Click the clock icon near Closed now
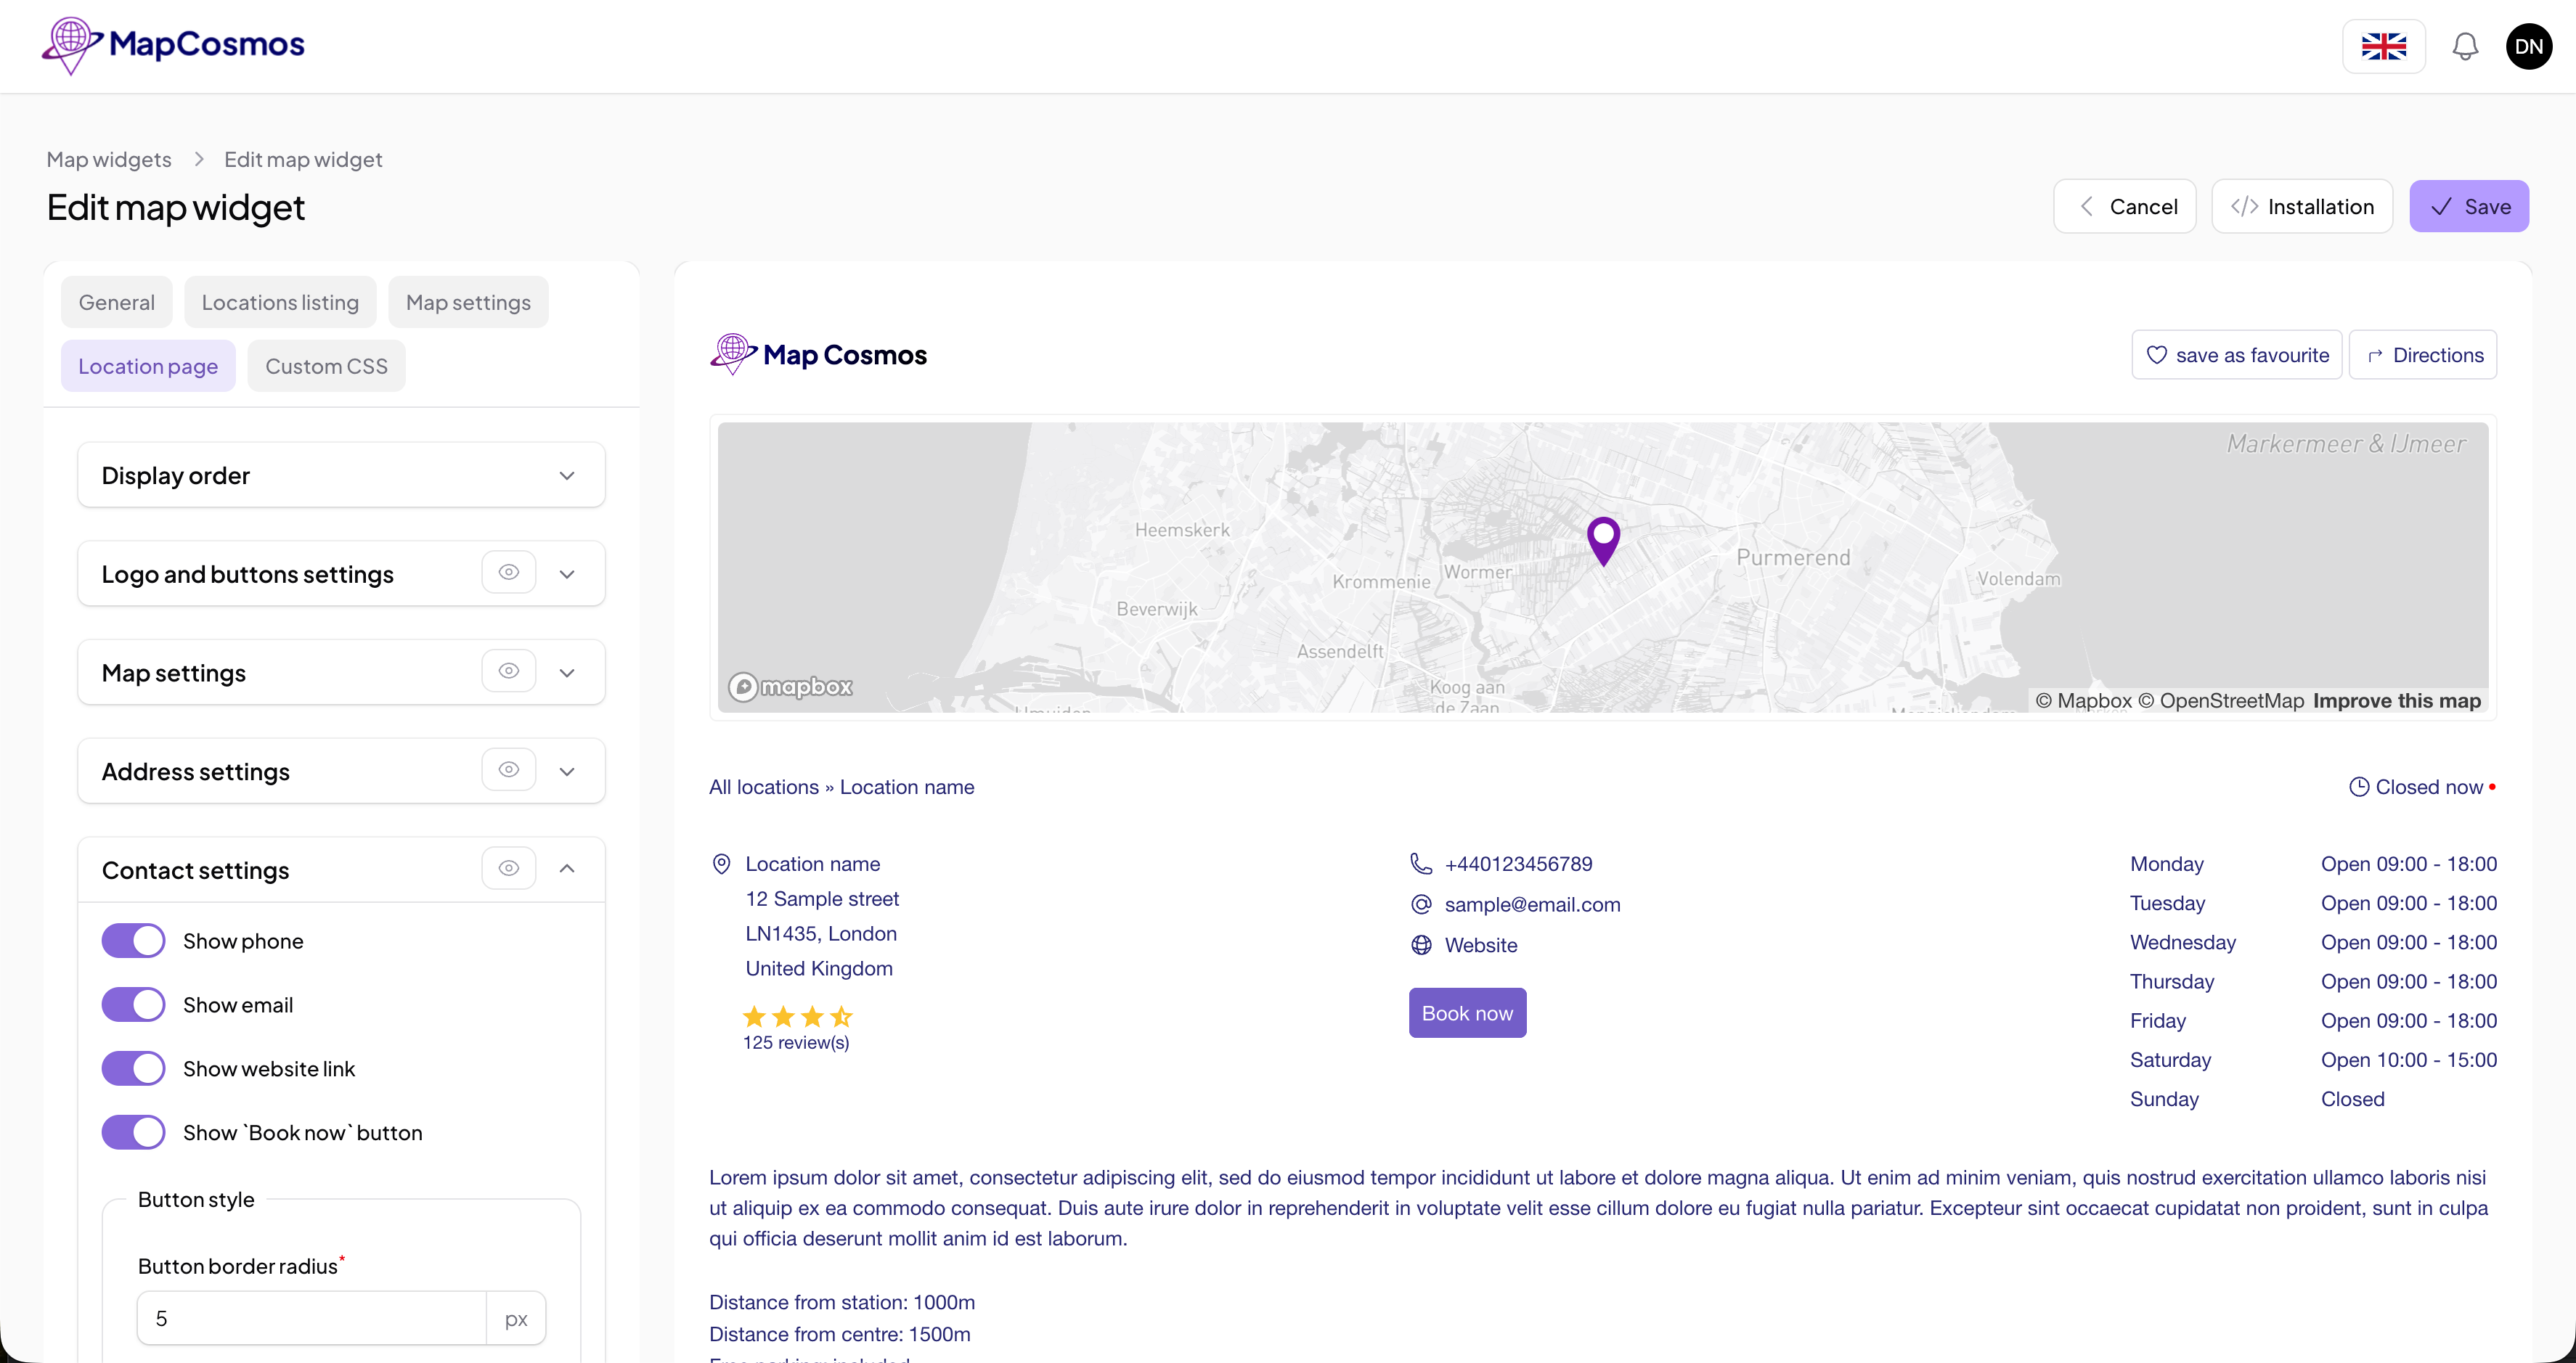2576x1363 pixels. click(x=2358, y=787)
